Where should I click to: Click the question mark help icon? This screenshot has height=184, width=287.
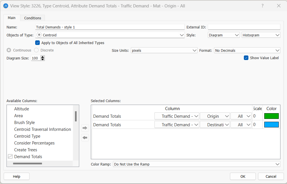click(x=262, y=6)
